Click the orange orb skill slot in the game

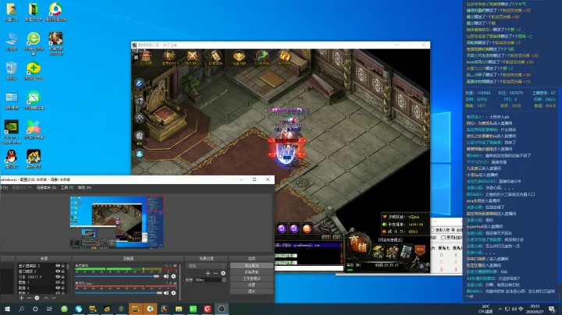(307, 228)
